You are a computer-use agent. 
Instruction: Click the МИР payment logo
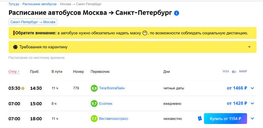(x=243, y=71)
